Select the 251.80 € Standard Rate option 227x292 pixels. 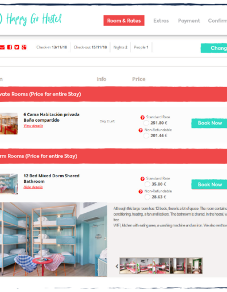click(146, 123)
